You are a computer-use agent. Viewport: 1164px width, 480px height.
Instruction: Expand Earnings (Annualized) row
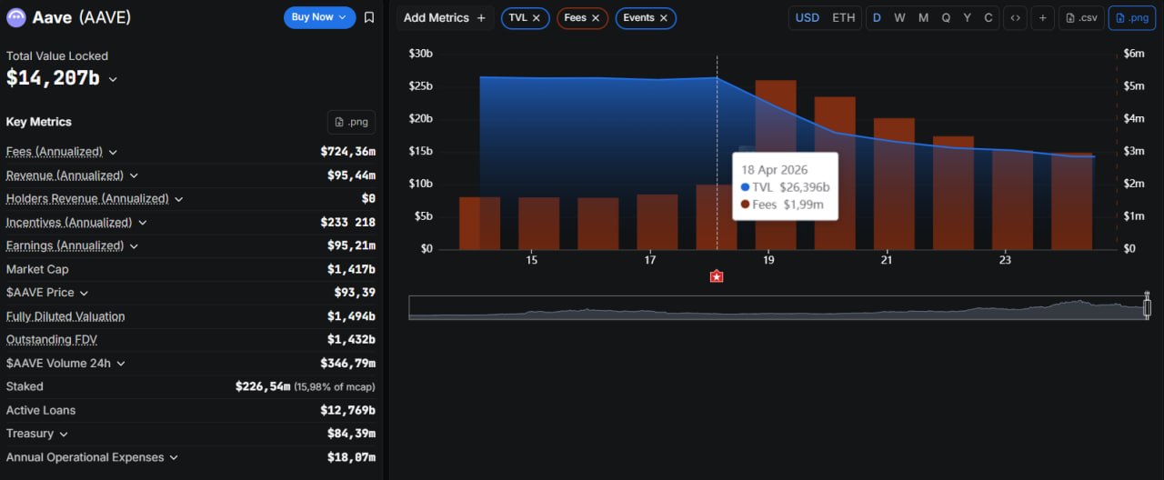(x=134, y=246)
